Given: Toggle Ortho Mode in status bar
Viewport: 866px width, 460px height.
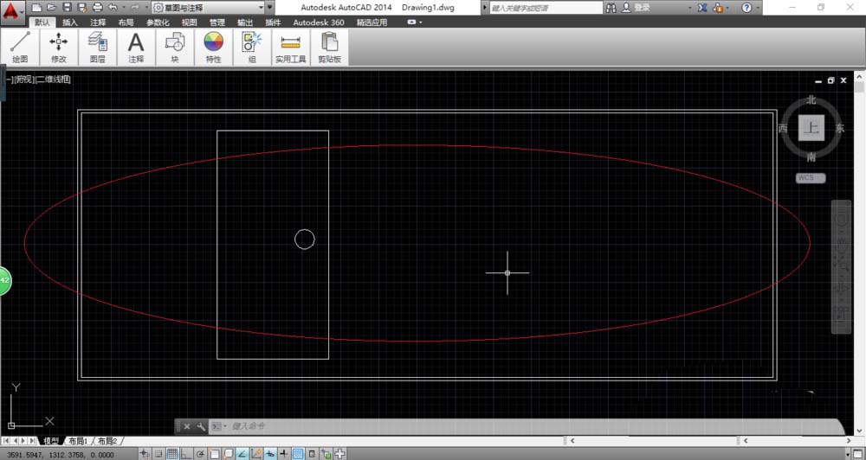Looking at the screenshot, I should point(186,454).
